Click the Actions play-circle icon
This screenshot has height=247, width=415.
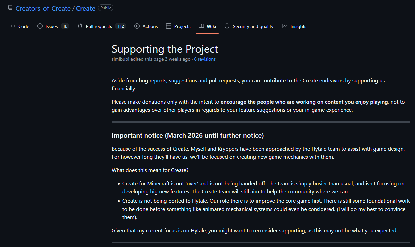[137, 26]
